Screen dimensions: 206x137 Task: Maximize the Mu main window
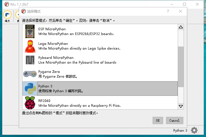pos(184,4)
